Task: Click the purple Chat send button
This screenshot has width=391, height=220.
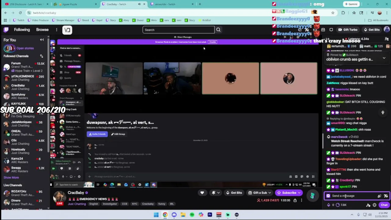Action: [384, 205]
